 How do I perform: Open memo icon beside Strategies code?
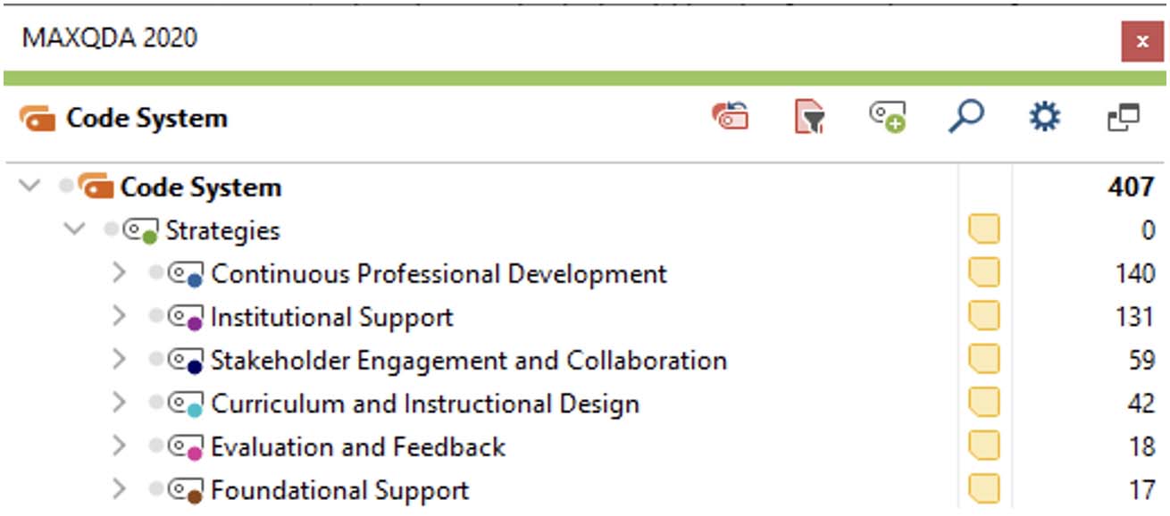(984, 229)
